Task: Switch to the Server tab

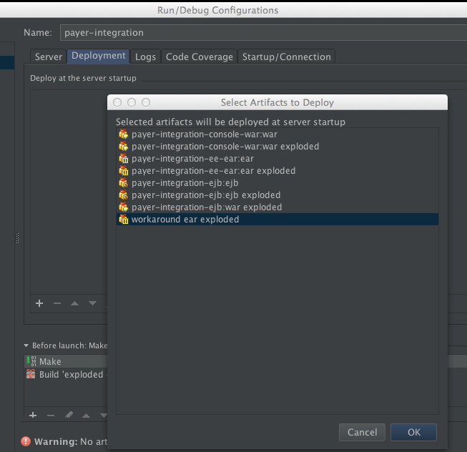Action: (49, 56)
